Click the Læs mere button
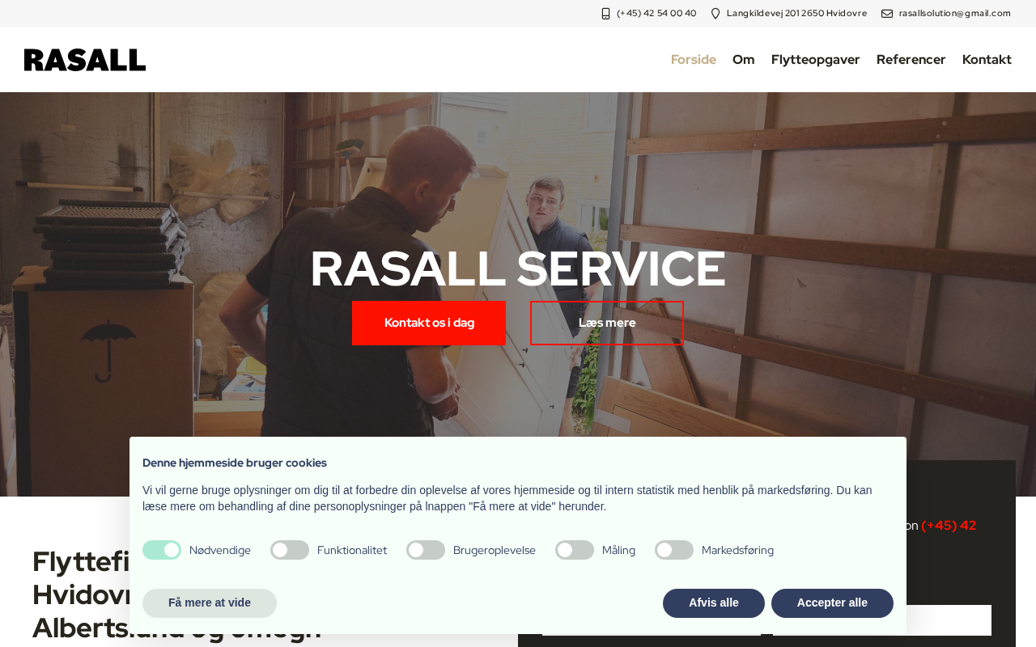1036x647 pixels. (x=607, y=323)
